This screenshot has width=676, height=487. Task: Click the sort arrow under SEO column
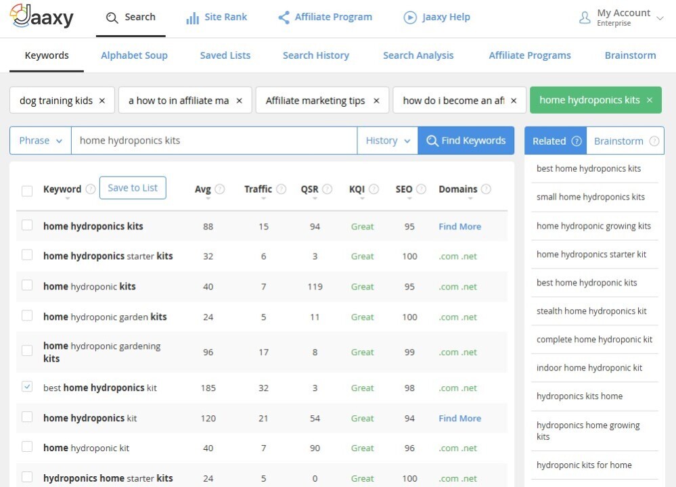coord(409,199)
